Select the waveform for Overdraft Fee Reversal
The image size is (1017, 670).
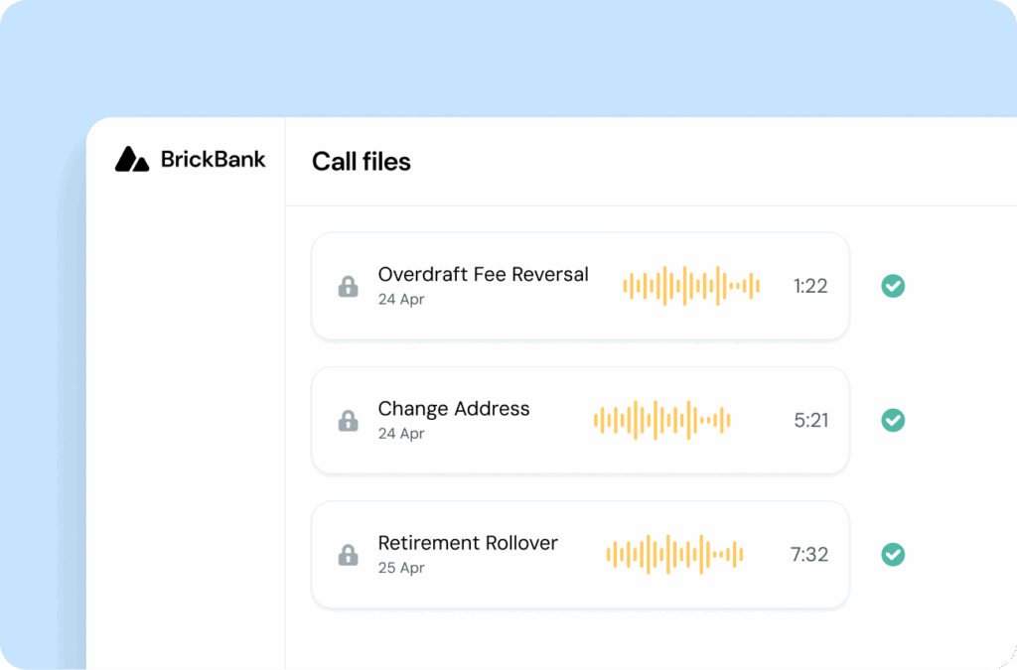coord(691,286)
